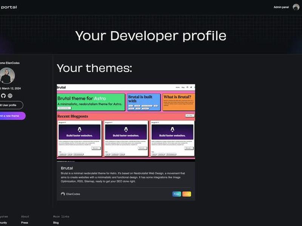Image resolution: width=302 pixels, height=226 pixels.
Task: Click the Brutal theme description text
Action: click(x=123, y=177)
